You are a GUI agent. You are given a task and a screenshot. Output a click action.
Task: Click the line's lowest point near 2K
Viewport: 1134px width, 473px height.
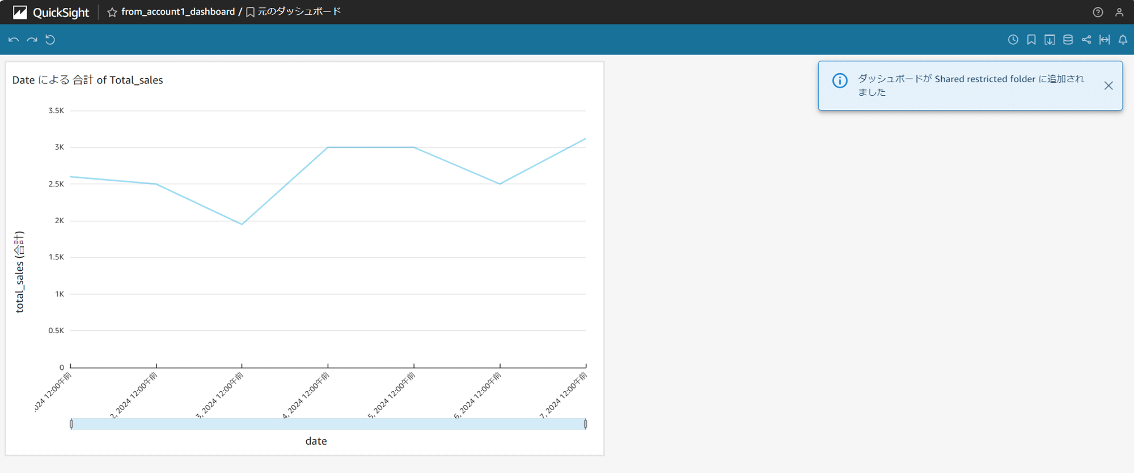tap(242, 224)
